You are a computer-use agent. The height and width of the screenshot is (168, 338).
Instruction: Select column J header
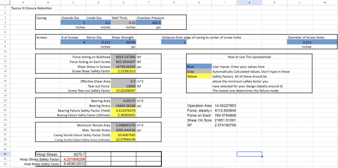point(249,2)
